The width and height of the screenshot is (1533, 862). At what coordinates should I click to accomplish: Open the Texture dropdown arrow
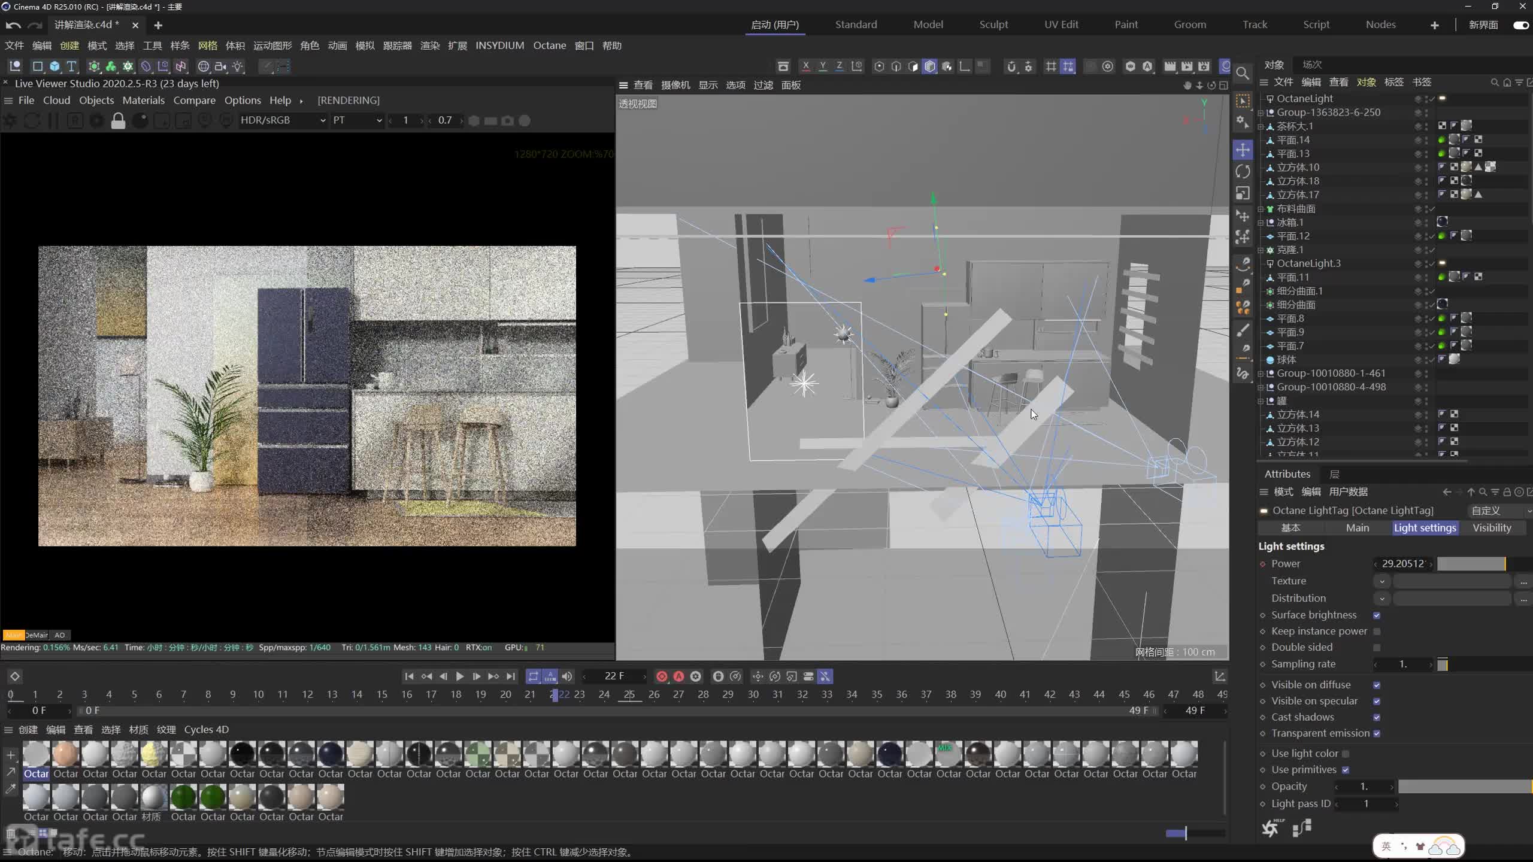coord(1382,581)
